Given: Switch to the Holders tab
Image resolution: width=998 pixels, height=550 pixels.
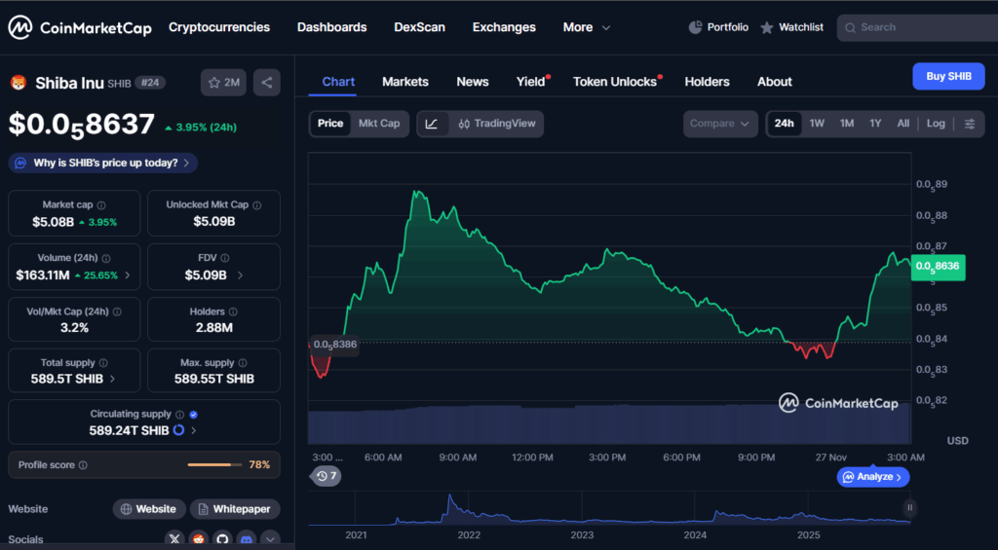Looking at the screenshot, I should pyautogui.click(x=707, y=82).
